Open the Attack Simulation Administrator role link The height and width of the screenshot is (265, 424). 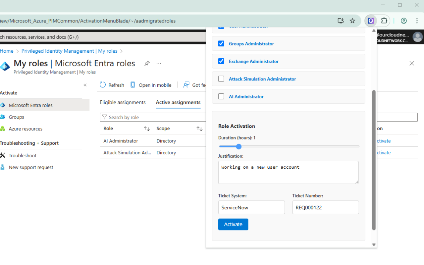point(262,79)
